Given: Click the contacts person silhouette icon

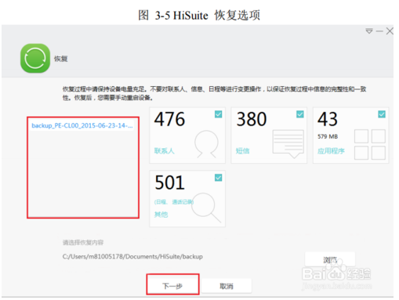Looking at the screenshot, I should [206, 144].
